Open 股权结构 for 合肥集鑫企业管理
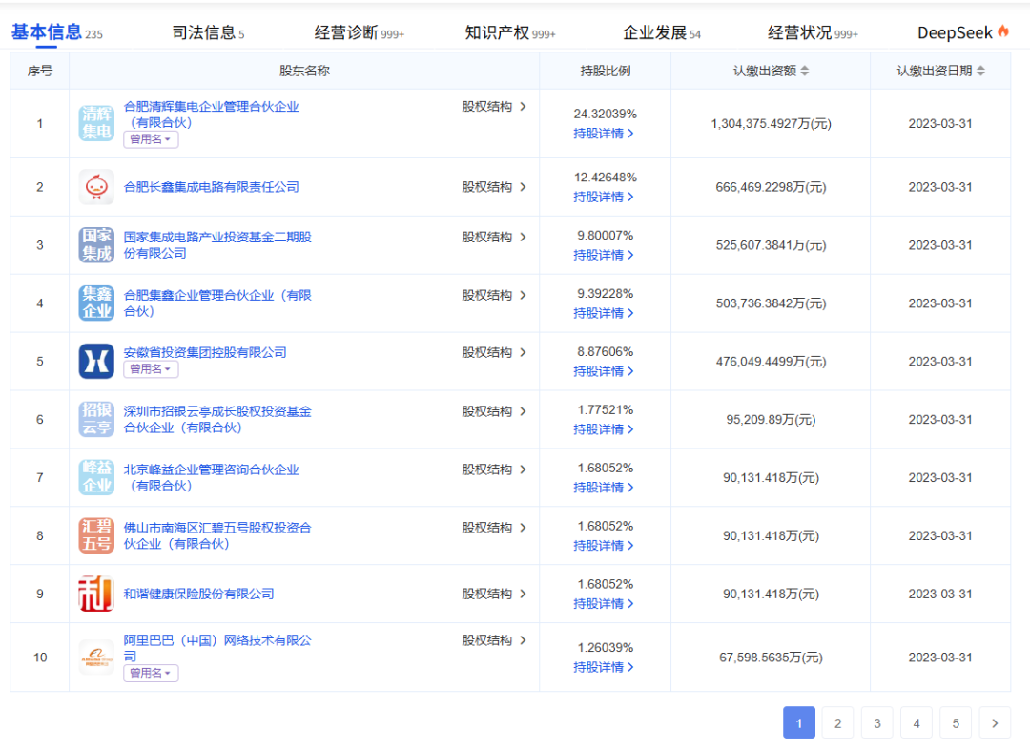 point(494,295)
